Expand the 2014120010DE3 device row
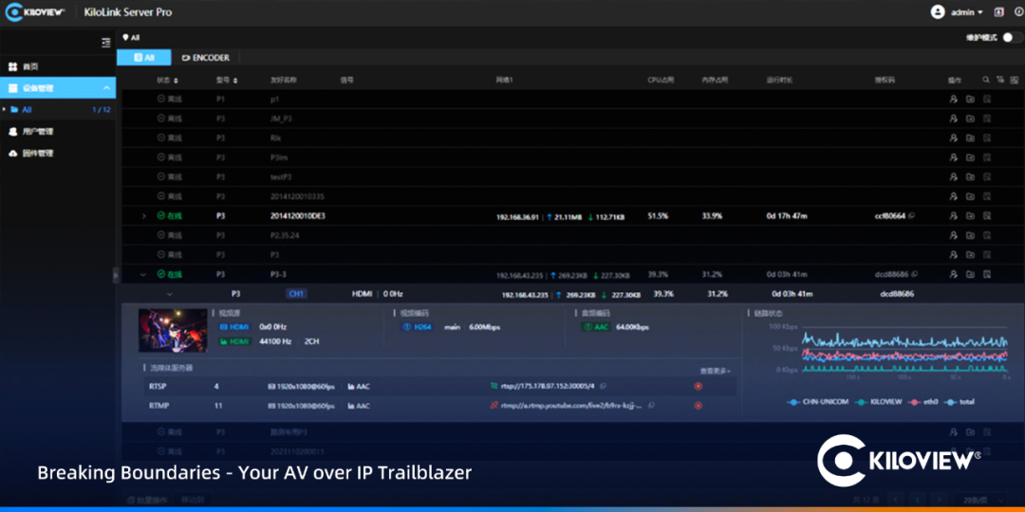The width and height of the screenshot is (1025, 512). click(144, 216)
